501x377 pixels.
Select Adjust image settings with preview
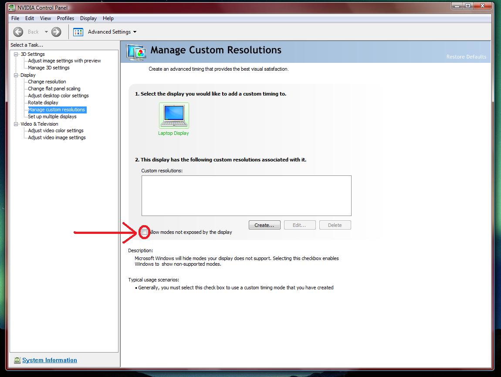[64, 61]
